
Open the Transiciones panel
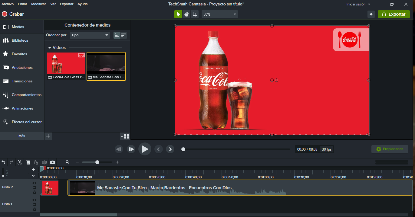(x=22, y=81)
